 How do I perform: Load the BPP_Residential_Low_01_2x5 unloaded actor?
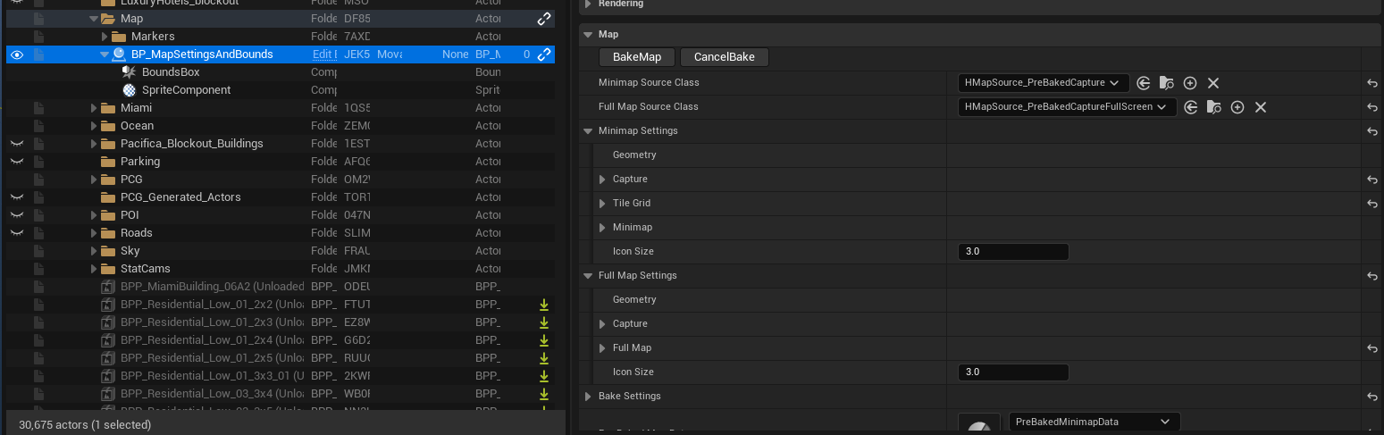pos(543,358)
